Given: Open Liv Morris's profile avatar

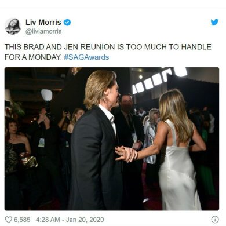Looking at the screenshot, I should tap(13, 26).
